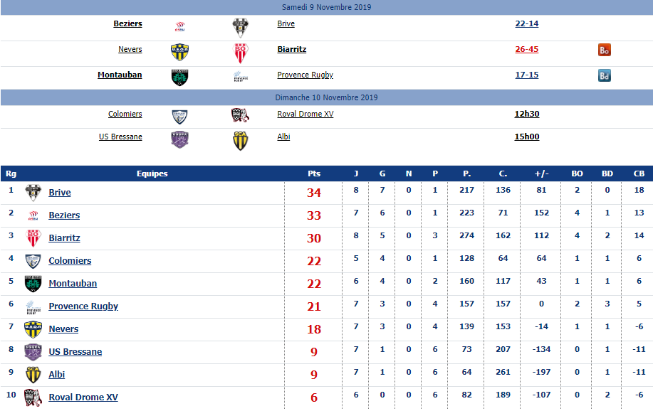The width and height of the screenshot is (653, 411).
Task: Click Colomiers crest in Sunday's fixtures
Action: coord(180,117)
